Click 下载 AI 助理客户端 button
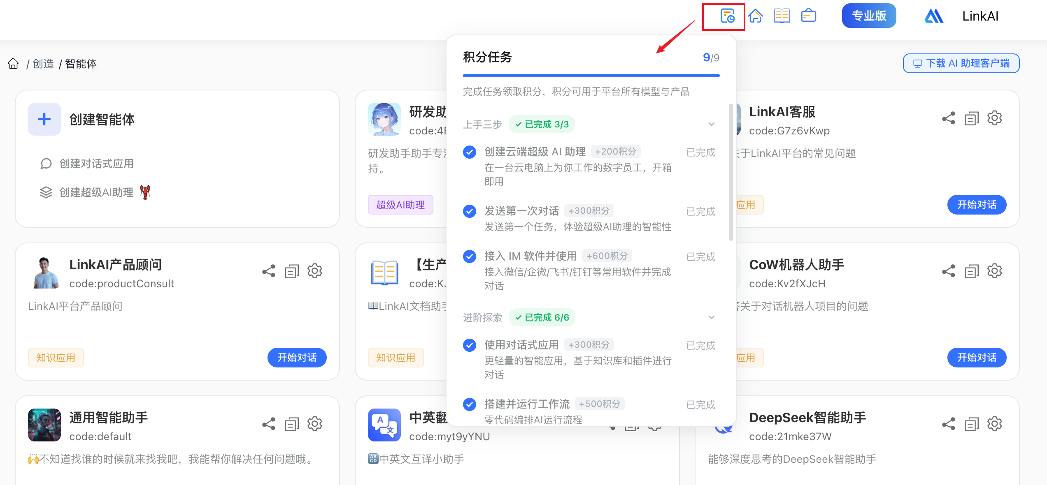 pyautogui.click(x=961, y=63)
